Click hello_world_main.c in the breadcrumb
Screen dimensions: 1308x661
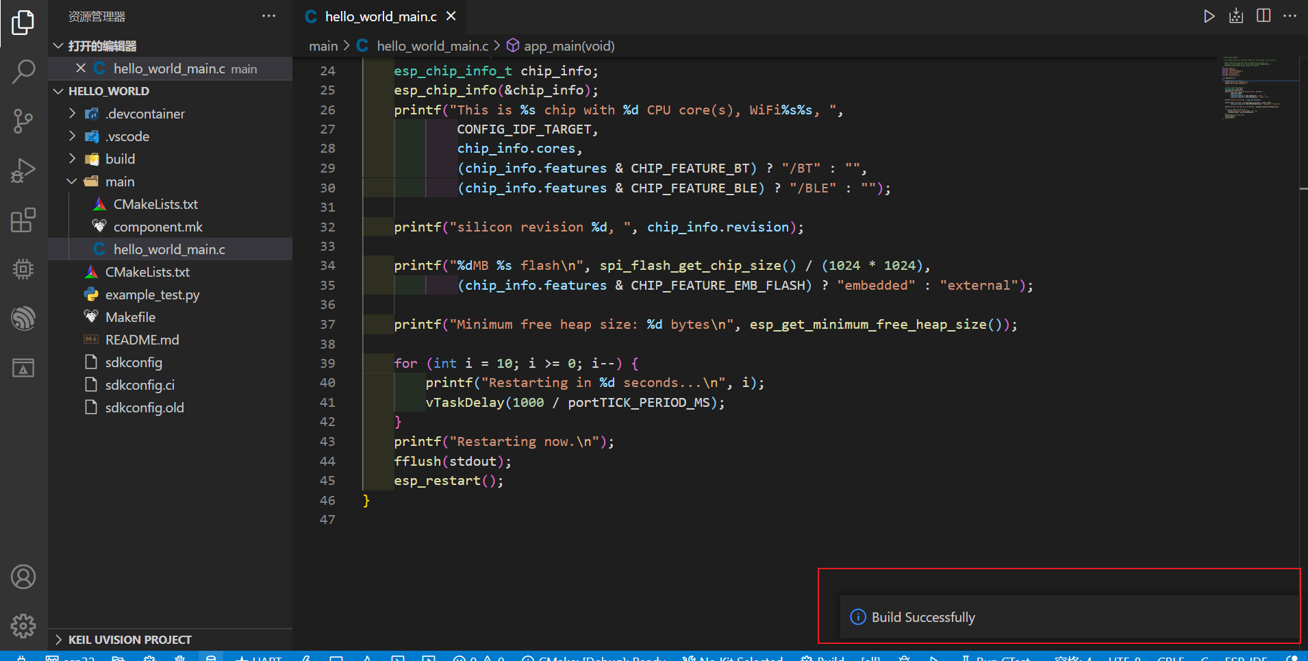[x=432, y=46]
